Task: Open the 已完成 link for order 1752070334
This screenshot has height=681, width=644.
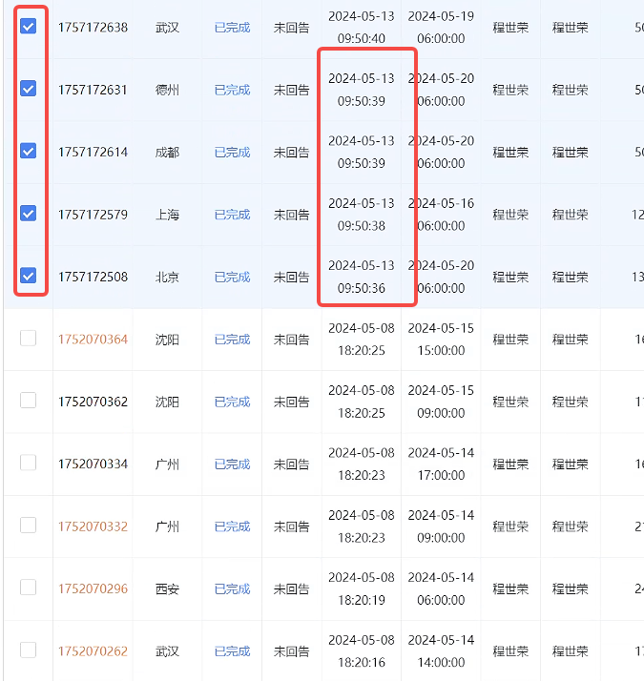Action: pyautogui.click(x=233, y=464)
